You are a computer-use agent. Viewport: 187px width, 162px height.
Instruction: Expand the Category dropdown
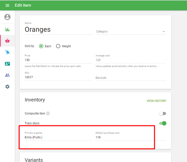coord(131,31)
